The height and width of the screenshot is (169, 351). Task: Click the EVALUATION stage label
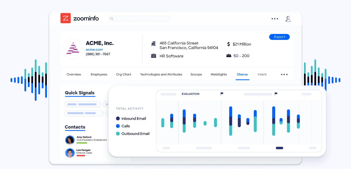pos(190,94)
